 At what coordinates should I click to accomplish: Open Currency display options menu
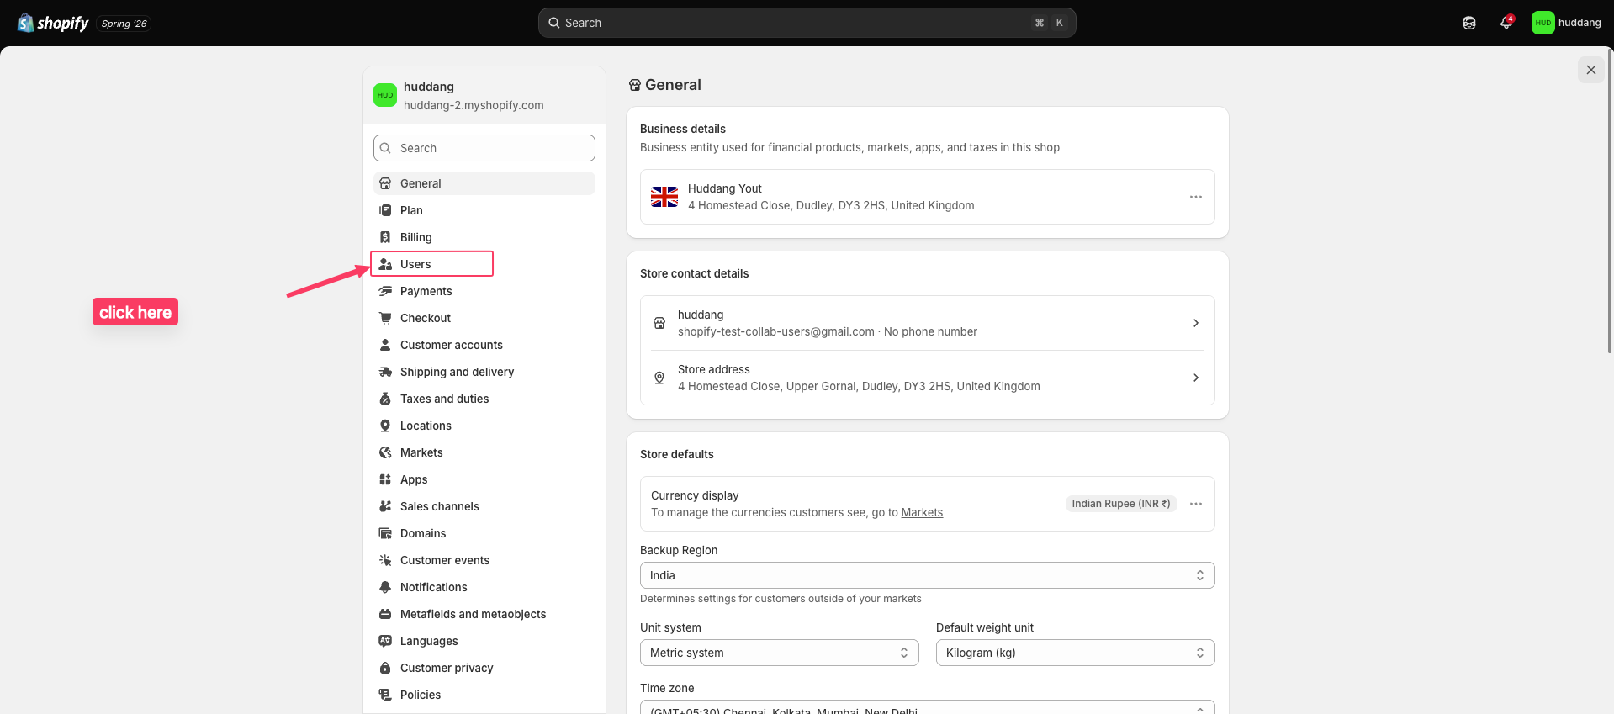1196,504
